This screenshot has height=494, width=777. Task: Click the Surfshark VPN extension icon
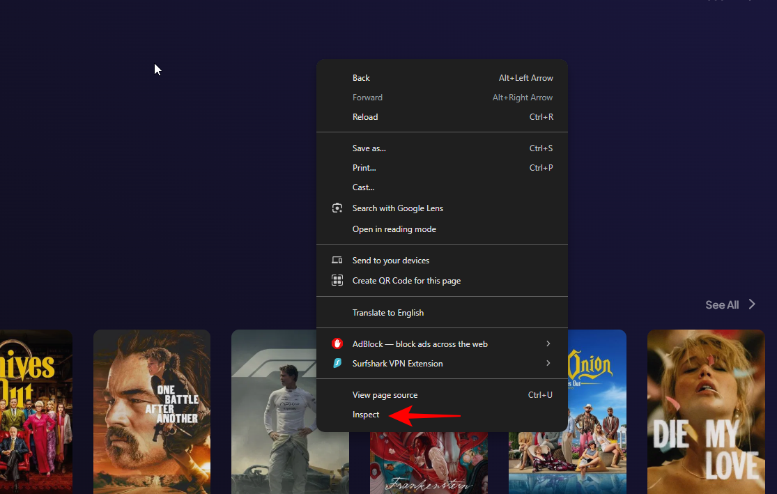click(x=337, y=364)
